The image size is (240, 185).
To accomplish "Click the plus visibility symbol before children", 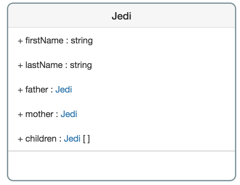I will (20, 139).
